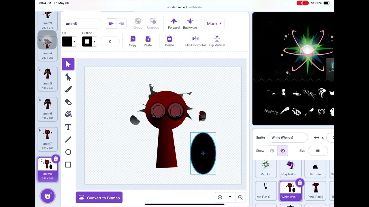Select the Pink (Pinki) sprite

coord(315,191)
